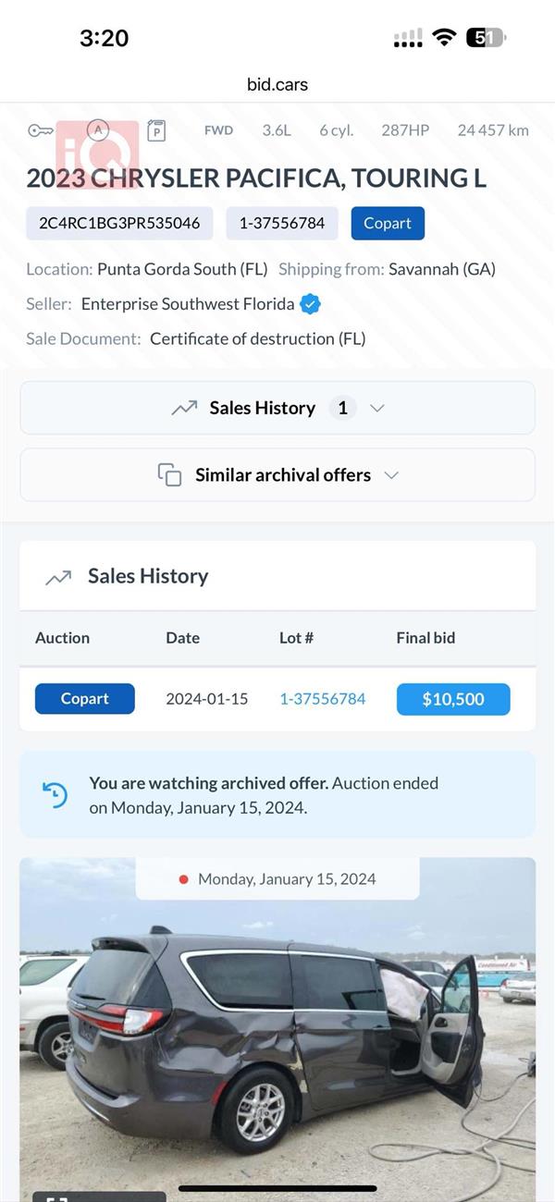
Task: Tap the $10,500 final bid button
Action: click(x=453, y=699)
